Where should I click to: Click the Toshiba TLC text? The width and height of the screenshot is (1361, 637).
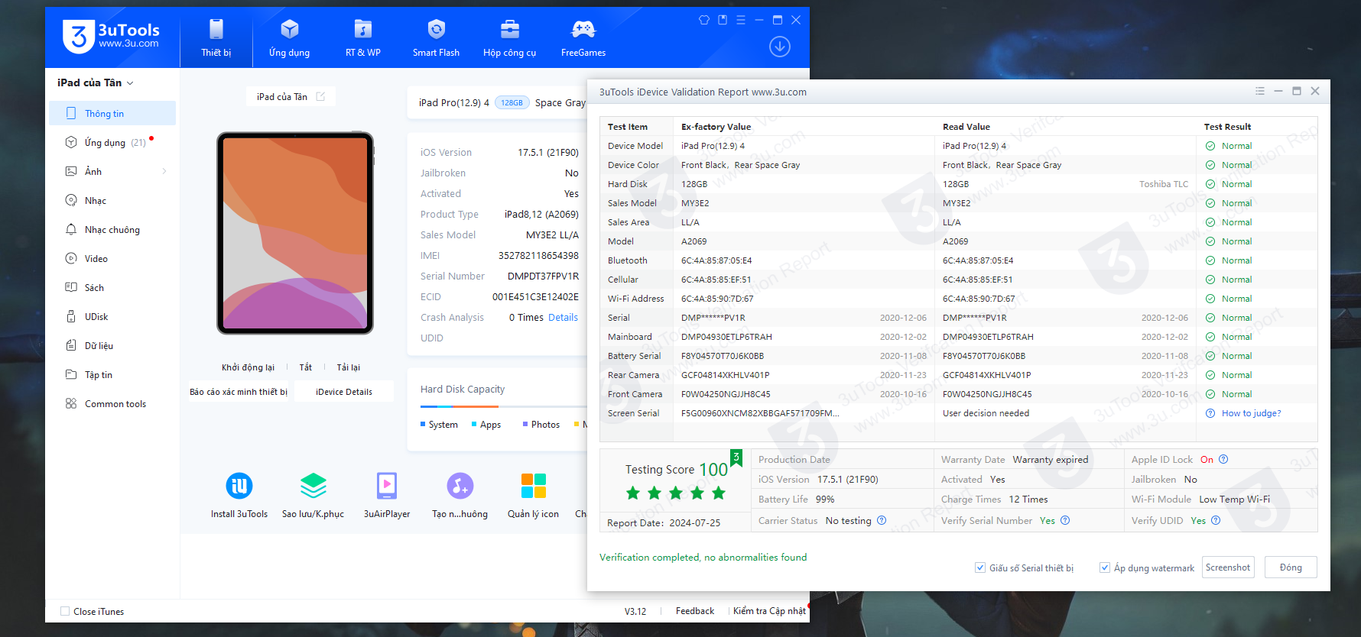pos(1164,184)
